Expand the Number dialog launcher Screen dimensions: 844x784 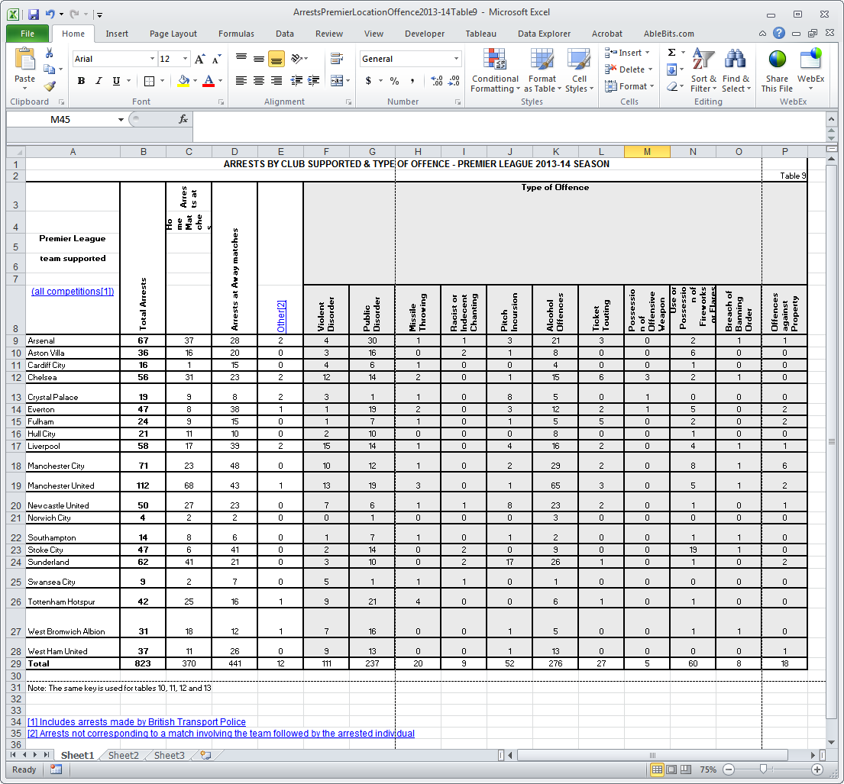pyautogui.click(x=458, y=102)
